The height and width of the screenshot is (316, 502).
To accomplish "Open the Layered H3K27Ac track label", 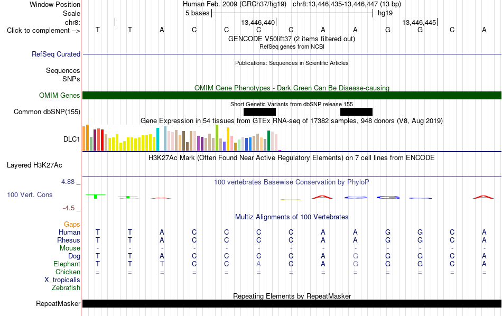I will (34, 165).
